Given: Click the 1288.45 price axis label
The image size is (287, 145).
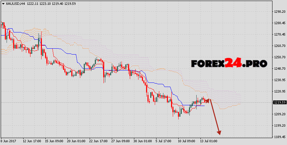Looking at the screenshot, I should [279, 23].
